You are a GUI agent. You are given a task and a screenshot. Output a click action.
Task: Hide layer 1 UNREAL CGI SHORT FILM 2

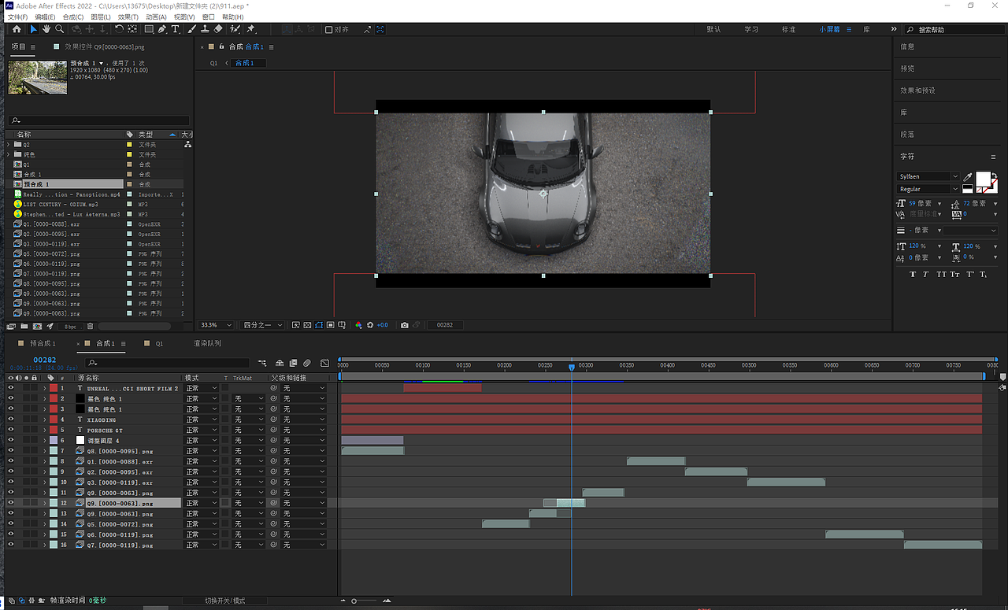[x=11, y=388]
